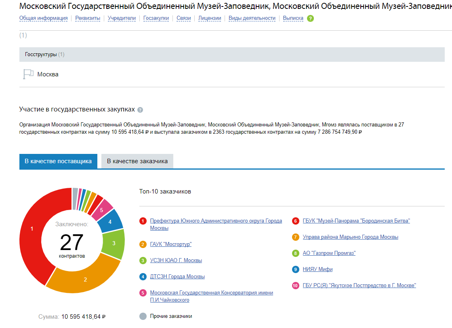The image size is (452, 328).
Task: Click the Госструктуры (1) section header
Action: click(x=232, y=55)
